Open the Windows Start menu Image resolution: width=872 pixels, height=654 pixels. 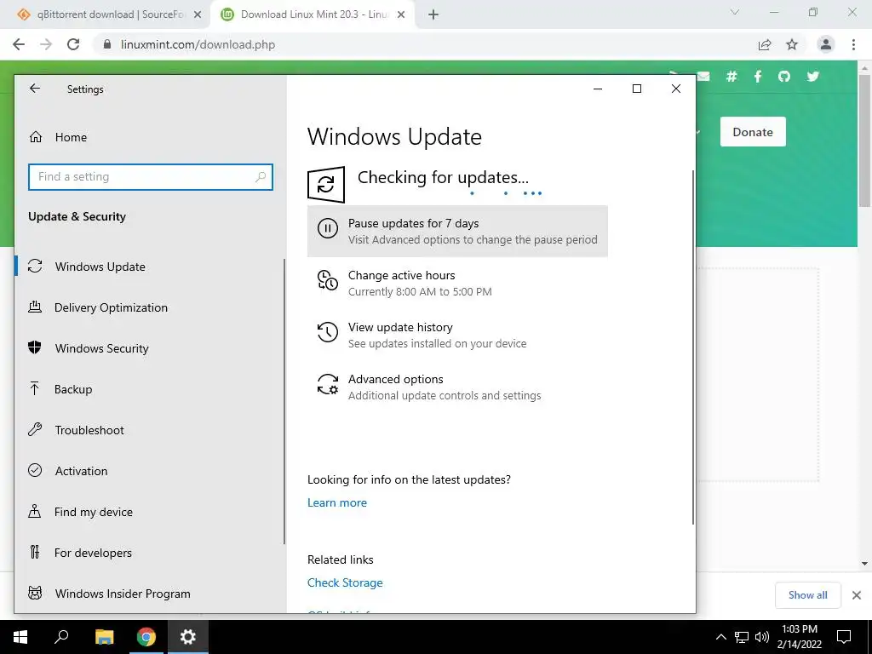coord(20,637)
